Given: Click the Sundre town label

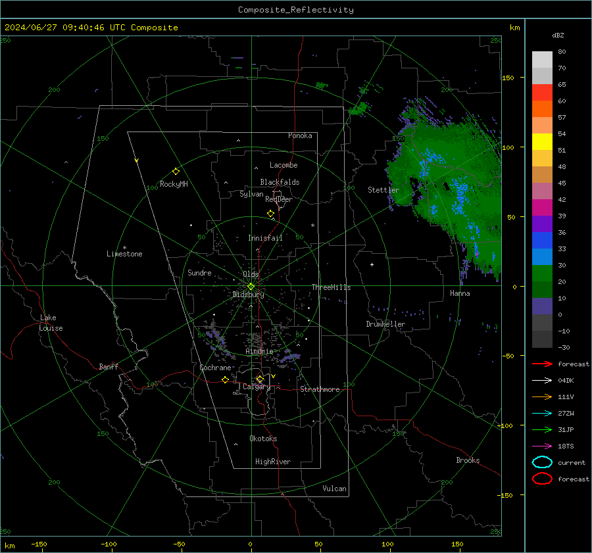Looking at the screenshot, I should 199,273.
